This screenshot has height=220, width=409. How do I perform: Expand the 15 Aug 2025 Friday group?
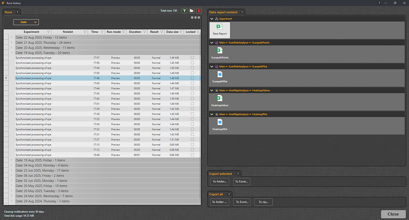click(12, 160)
